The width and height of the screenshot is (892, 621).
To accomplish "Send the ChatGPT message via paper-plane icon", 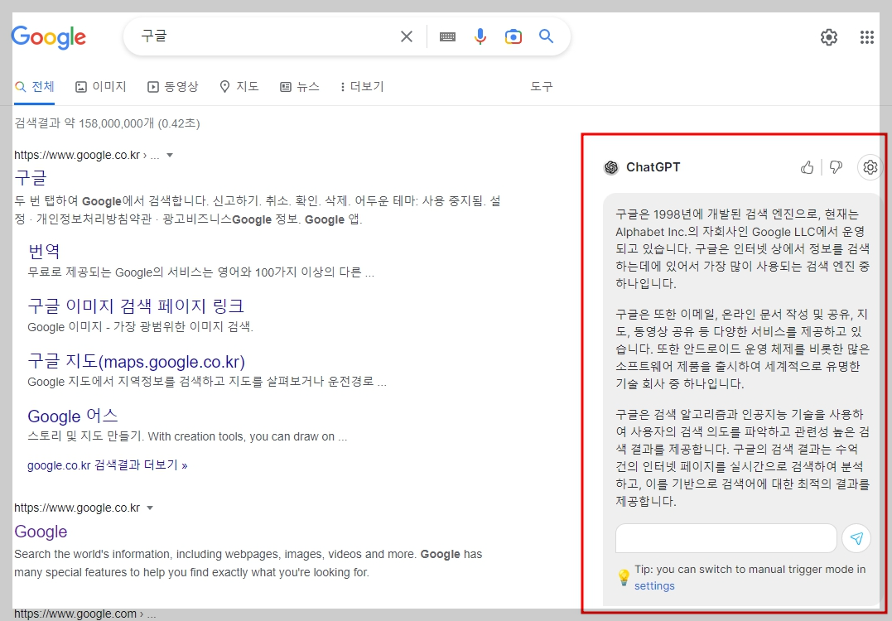I will [x=856, y=538].
